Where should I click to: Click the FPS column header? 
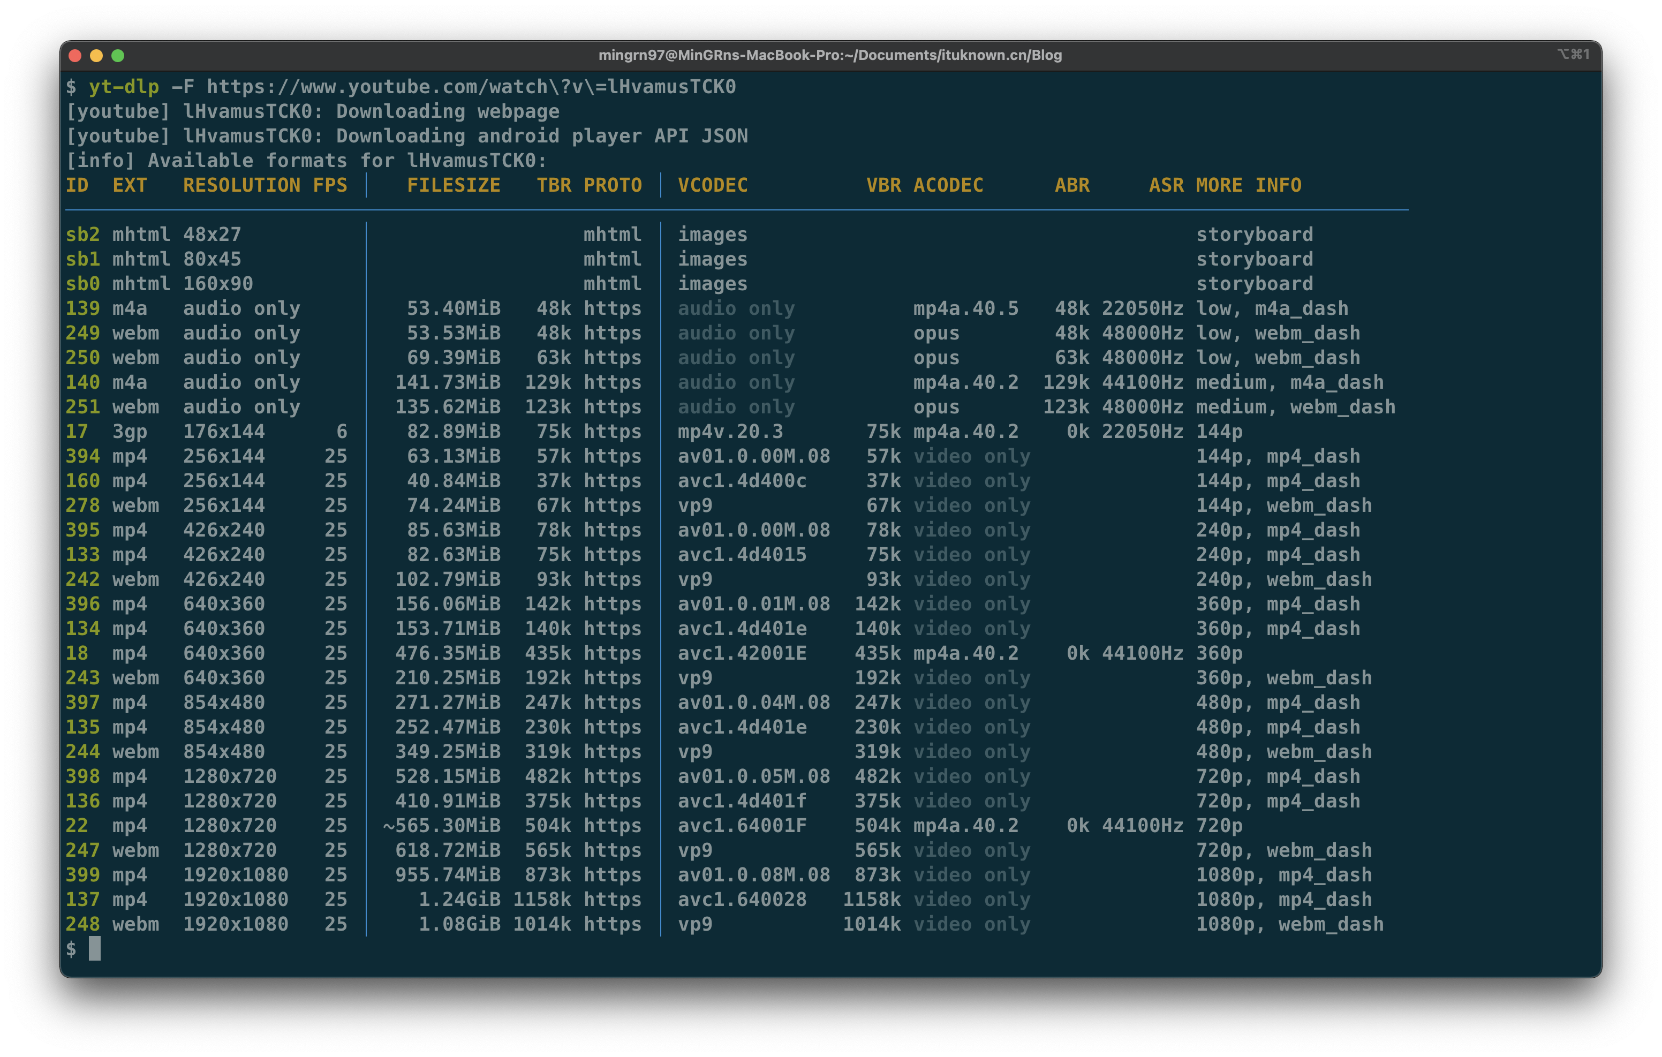[330, 185]
